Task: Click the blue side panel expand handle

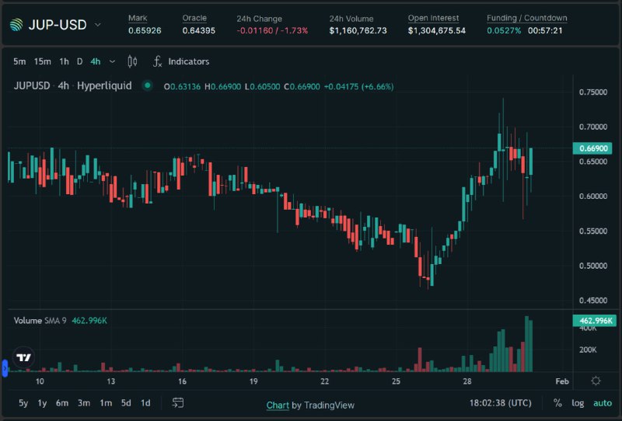Action: click(5, 368)
